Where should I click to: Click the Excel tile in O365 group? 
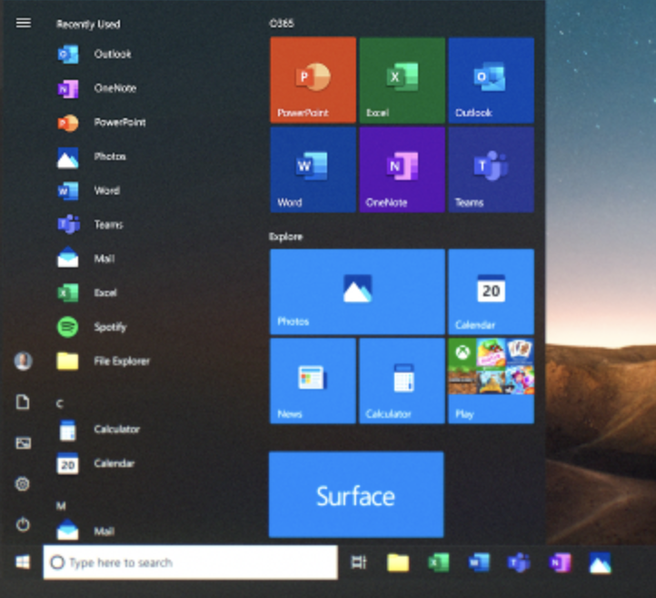[403, 79]
